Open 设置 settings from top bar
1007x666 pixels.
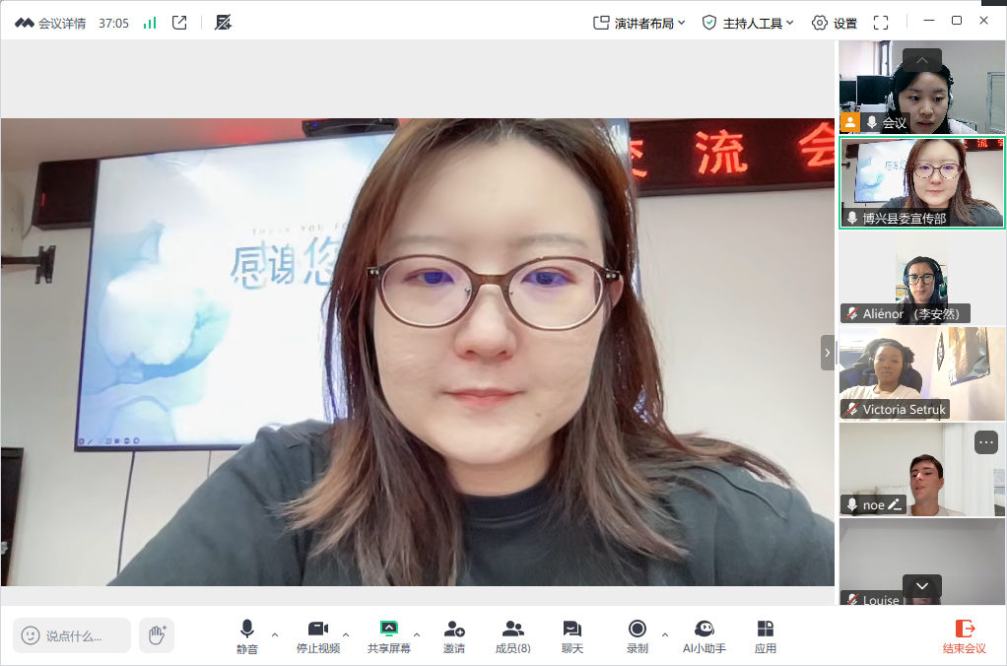pos(834,23)
